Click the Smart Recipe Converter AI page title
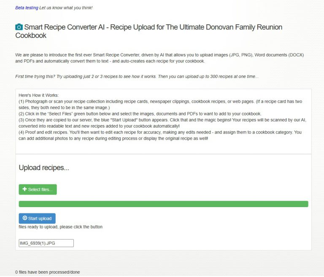324x277 pixels. tap(149, 31)
